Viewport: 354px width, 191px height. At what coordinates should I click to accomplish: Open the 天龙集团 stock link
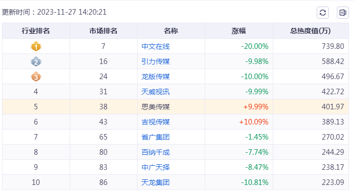click(x=155, y=182)
